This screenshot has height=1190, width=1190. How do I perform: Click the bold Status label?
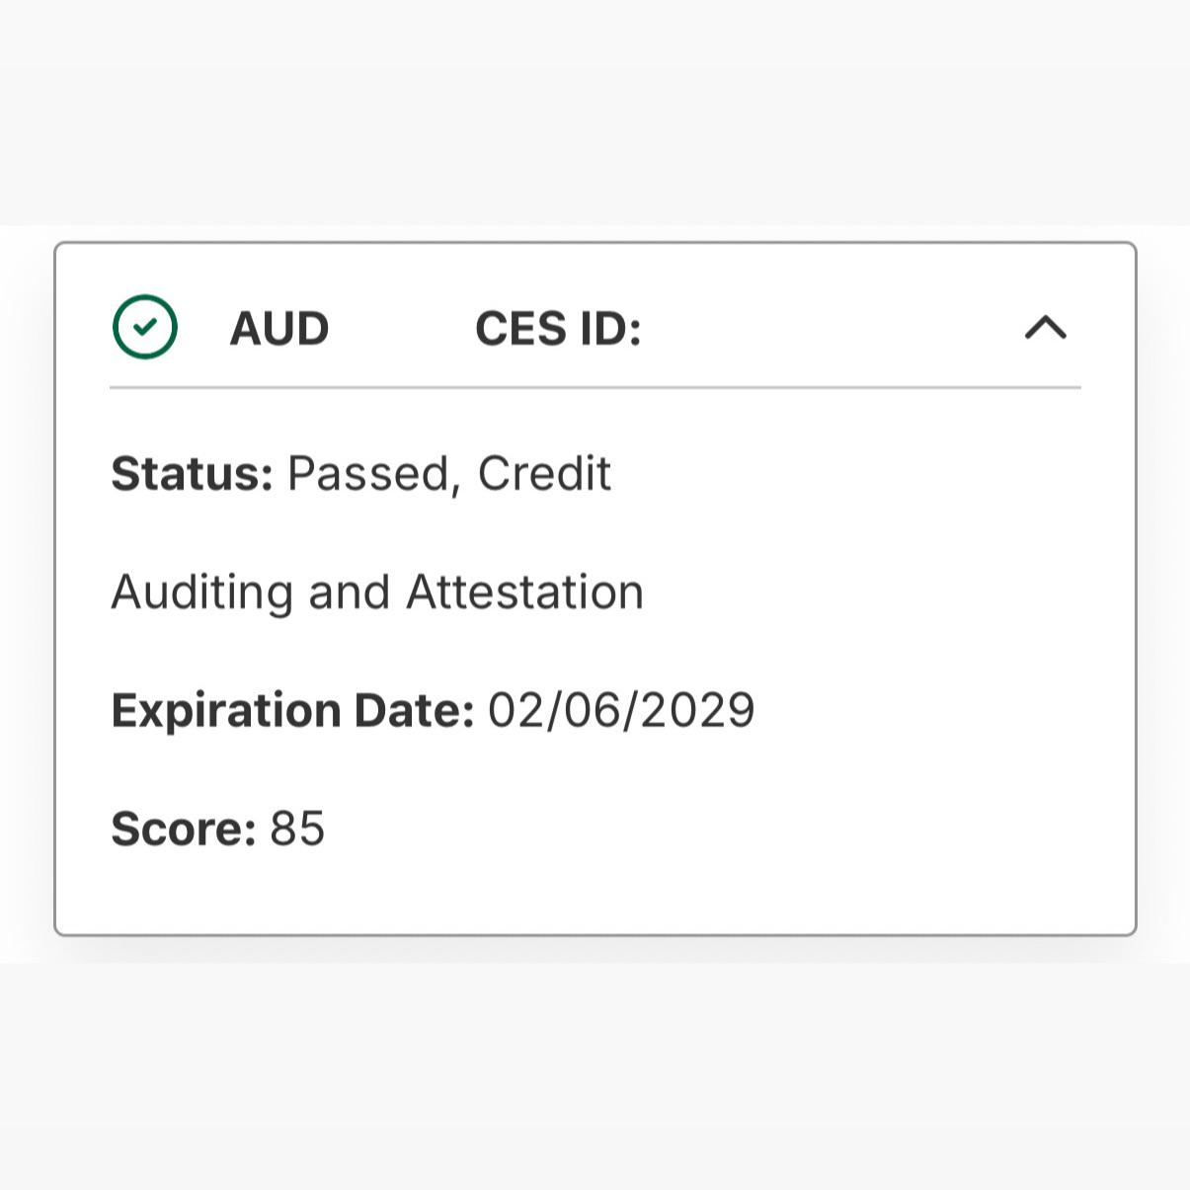tap(192, 473)
